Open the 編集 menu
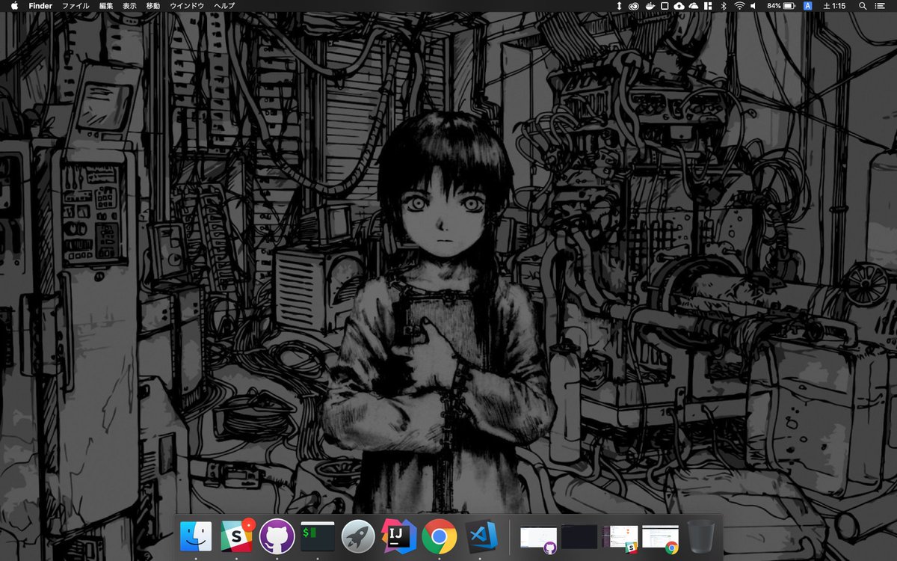 pos(106,6)
